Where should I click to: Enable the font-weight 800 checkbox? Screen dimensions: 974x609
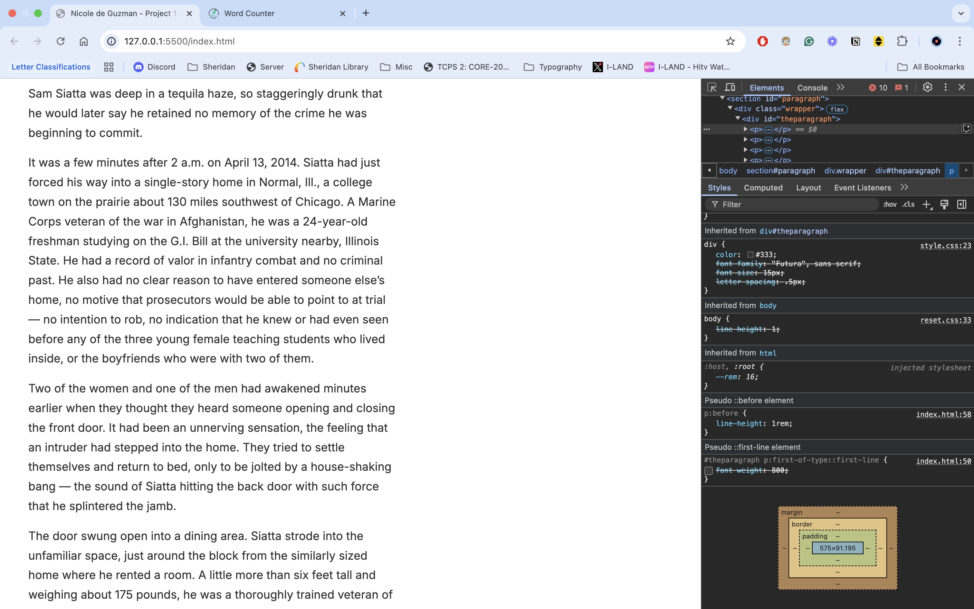tap(709, 470)
